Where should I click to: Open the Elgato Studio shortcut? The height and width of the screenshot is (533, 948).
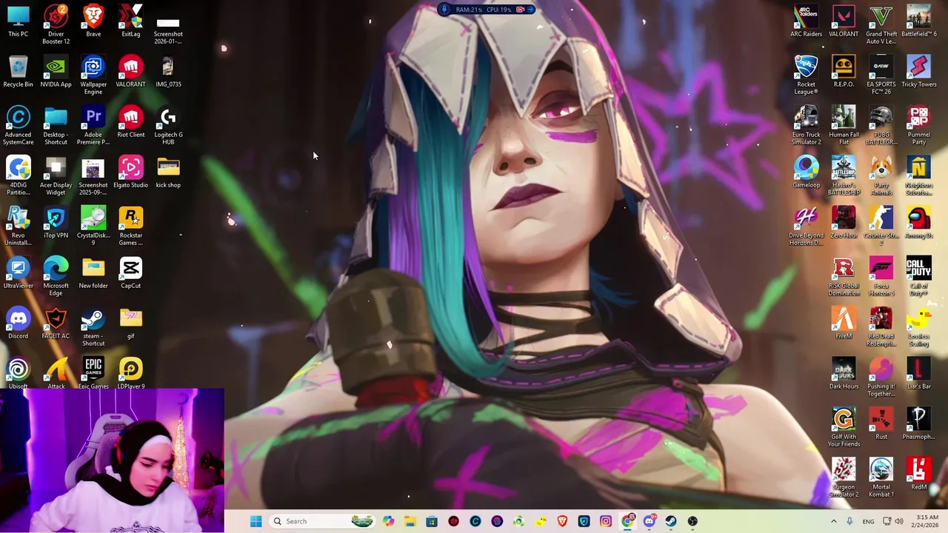(131, 172)
